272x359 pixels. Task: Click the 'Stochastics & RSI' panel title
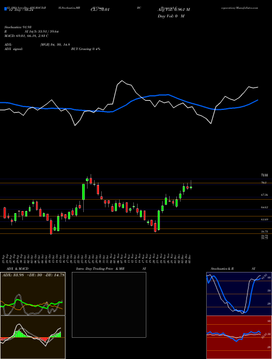coord(233,269)
